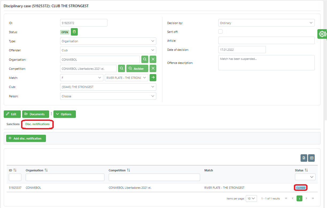Switch to the Sanctions tab
327x208 pixels.
click(13, 124)
